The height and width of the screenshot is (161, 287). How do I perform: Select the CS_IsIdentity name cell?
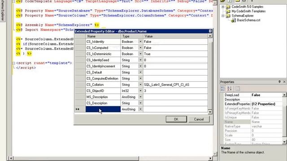tap(103, 42)
